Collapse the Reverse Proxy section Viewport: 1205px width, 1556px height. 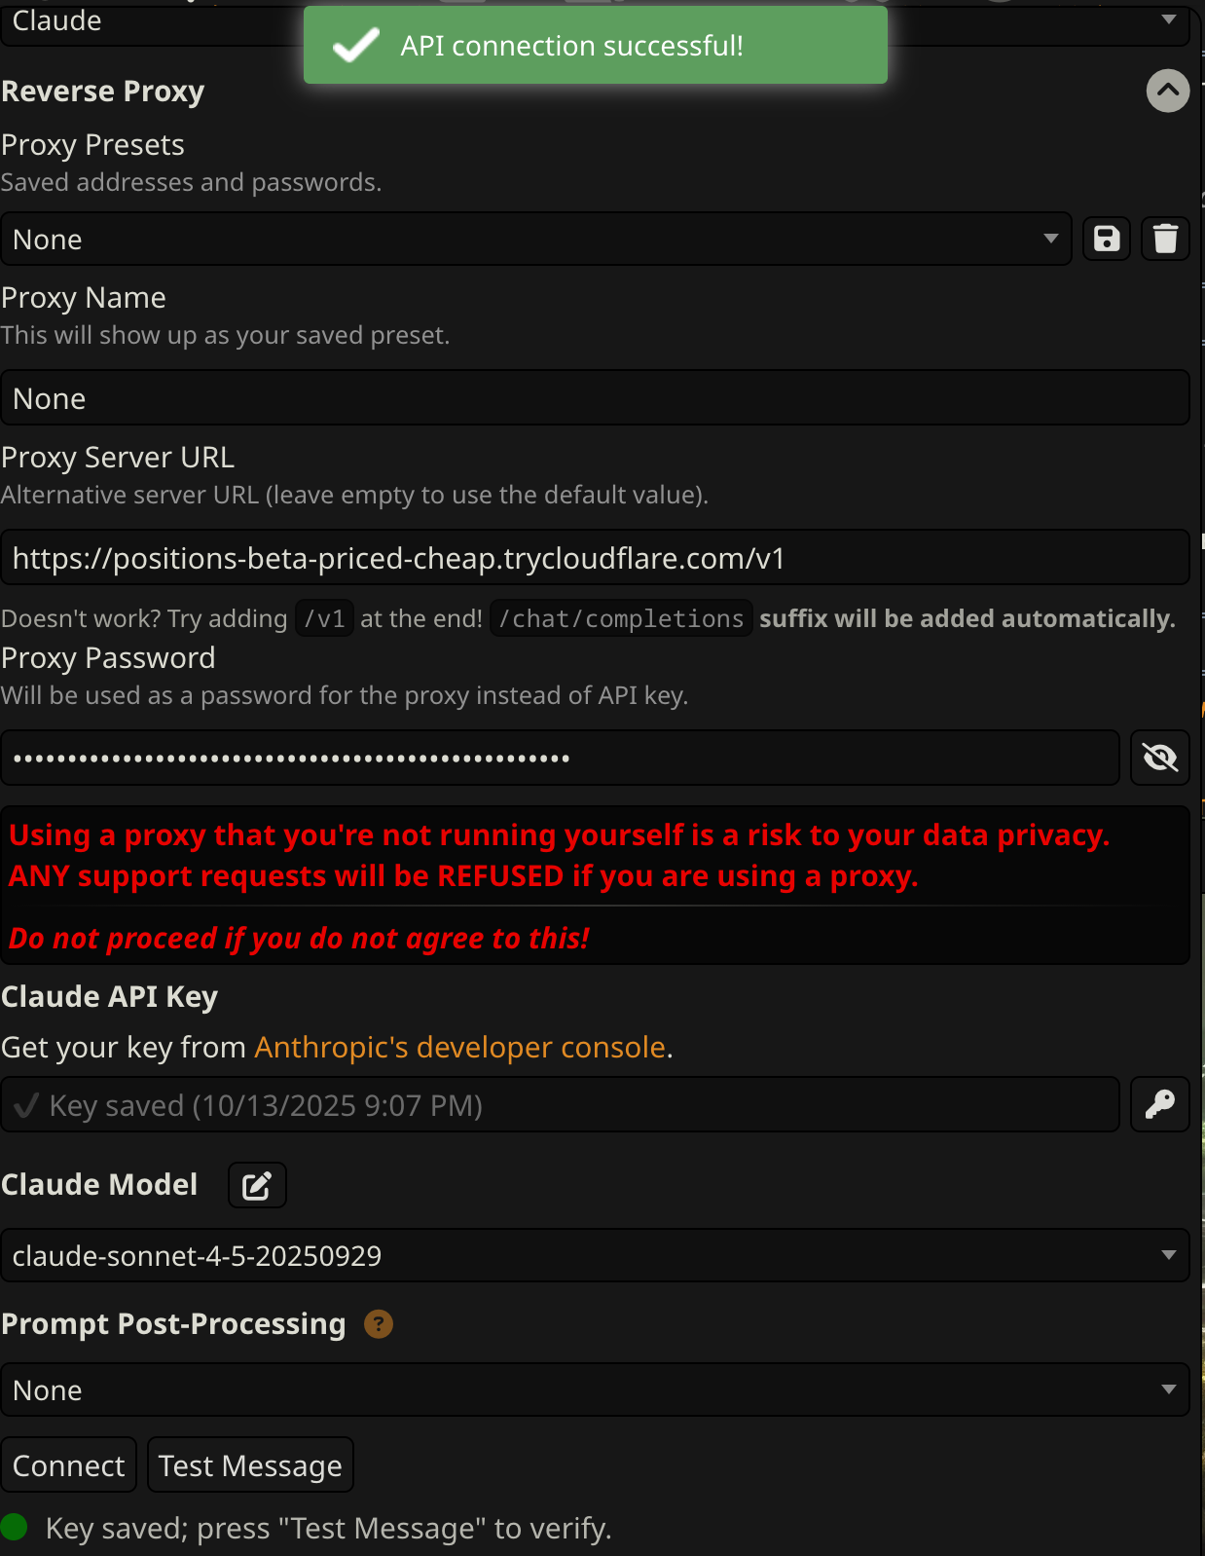click(x=1167, y=92)
